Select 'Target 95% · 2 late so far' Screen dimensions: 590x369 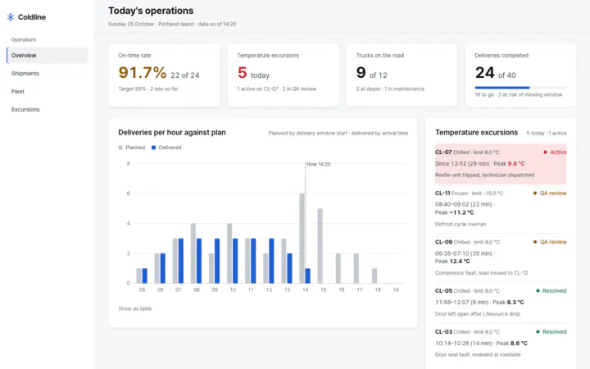[148, 89]
